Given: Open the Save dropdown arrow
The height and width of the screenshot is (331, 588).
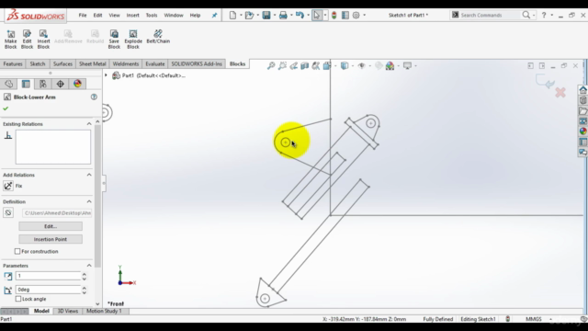Looking at the screenshot, I should 275,15.
